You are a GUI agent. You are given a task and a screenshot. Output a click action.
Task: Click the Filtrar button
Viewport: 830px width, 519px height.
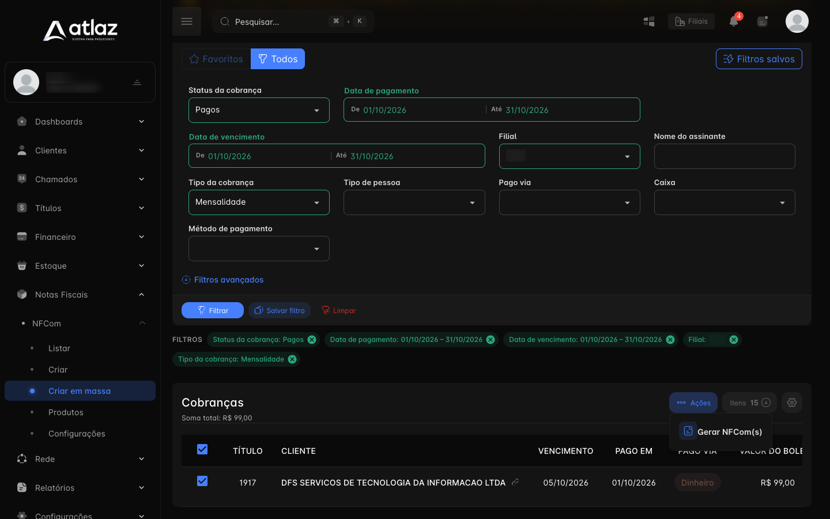click(213, 310)
